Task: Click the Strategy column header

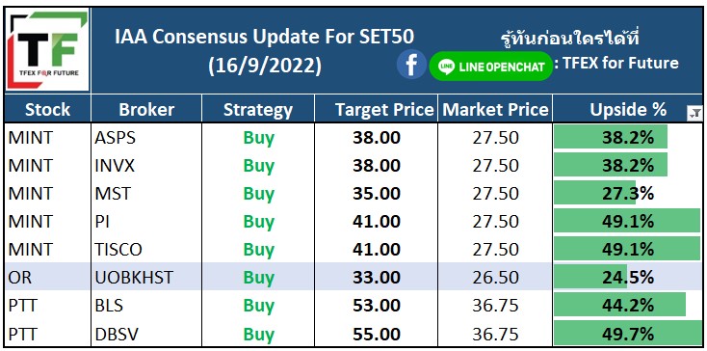Action: 258,110
